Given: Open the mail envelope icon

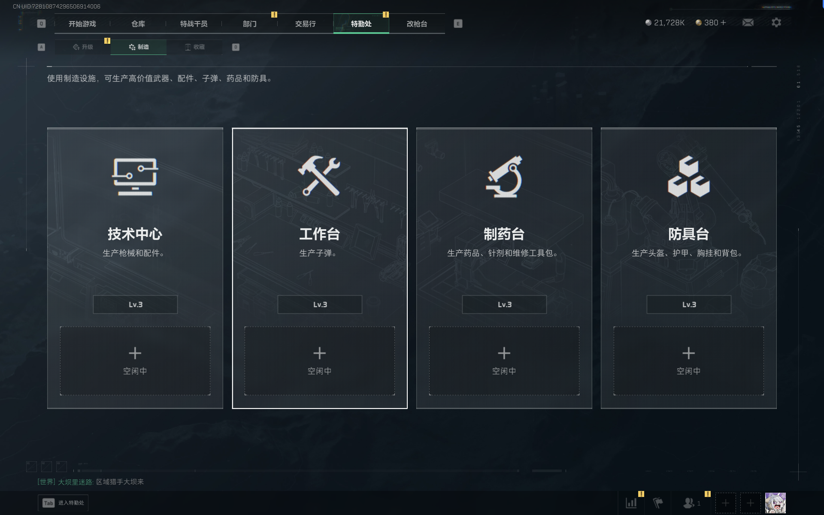Looking at the screenshot, I should (x=748, y=22).
